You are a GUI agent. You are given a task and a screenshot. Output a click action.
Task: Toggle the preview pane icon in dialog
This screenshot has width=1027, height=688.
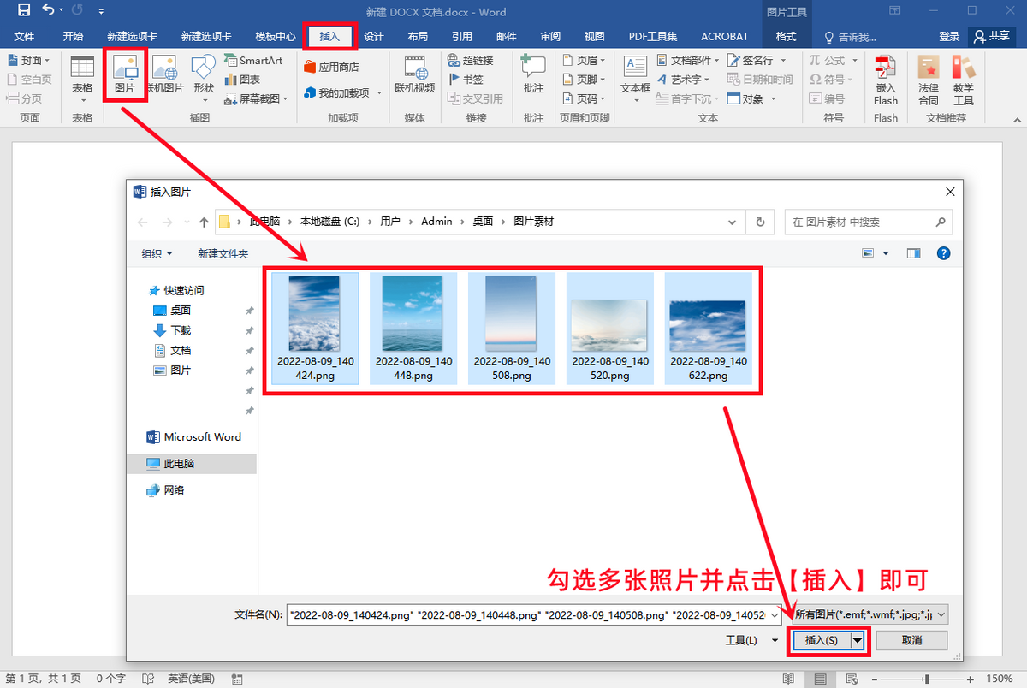coord(913,253)
